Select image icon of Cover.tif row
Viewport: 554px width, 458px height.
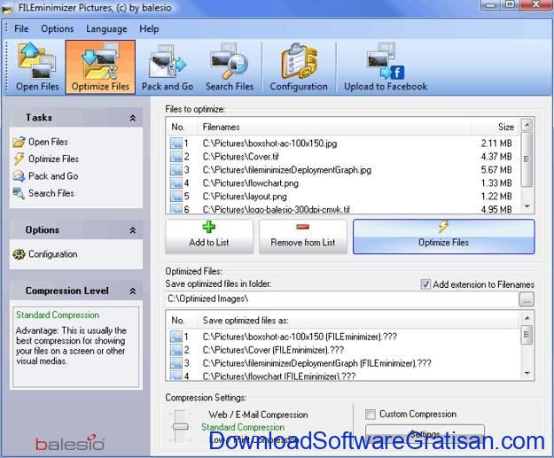point(176,157)
